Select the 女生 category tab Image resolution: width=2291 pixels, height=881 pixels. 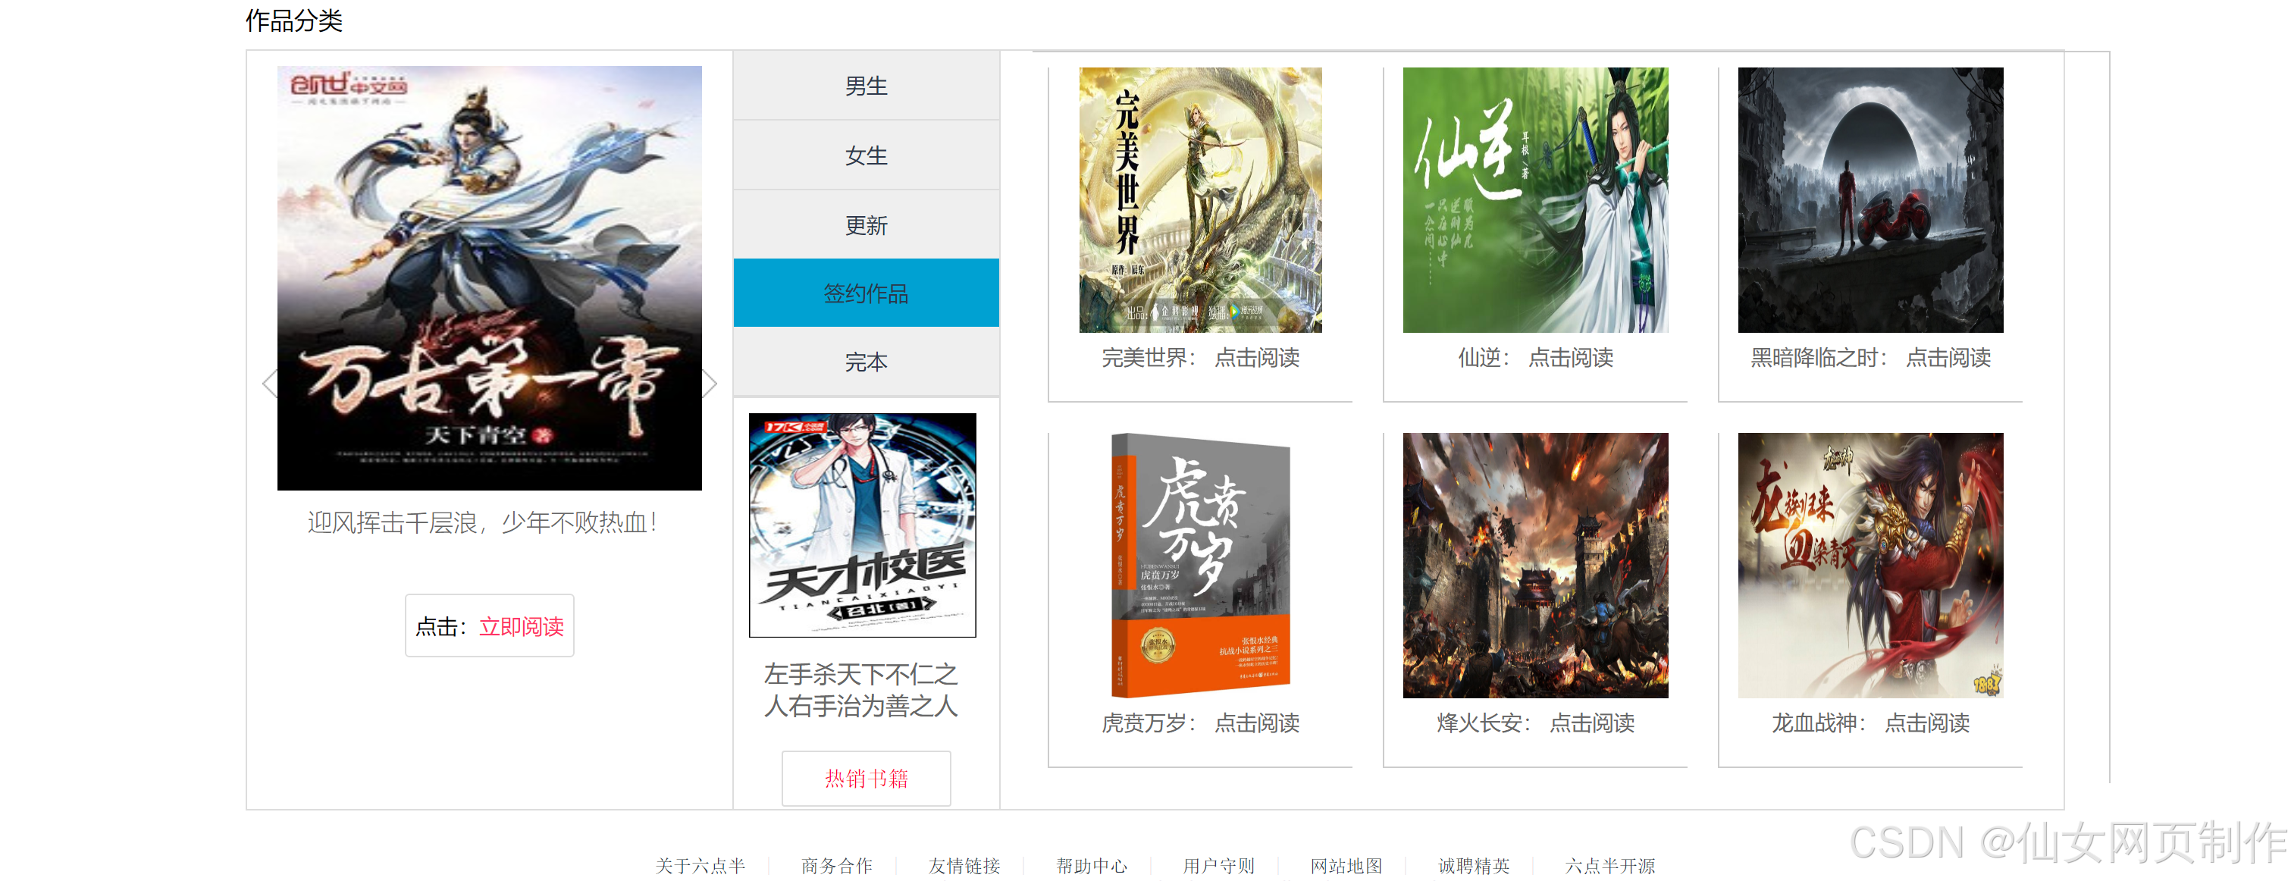click(x=865, y=155)
